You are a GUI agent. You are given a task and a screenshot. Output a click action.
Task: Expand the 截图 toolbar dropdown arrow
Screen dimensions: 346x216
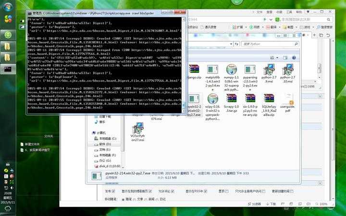pos(297,27)
